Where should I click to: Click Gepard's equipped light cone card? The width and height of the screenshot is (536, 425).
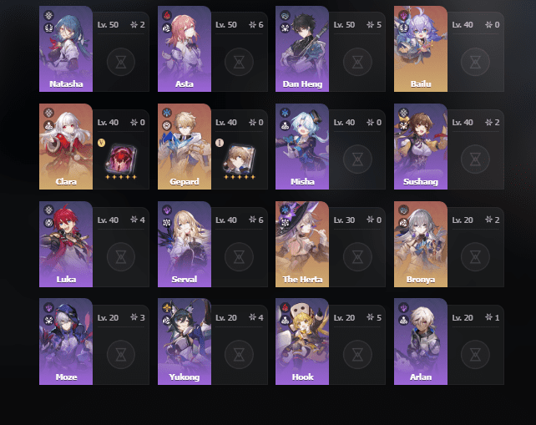[239, 159]
